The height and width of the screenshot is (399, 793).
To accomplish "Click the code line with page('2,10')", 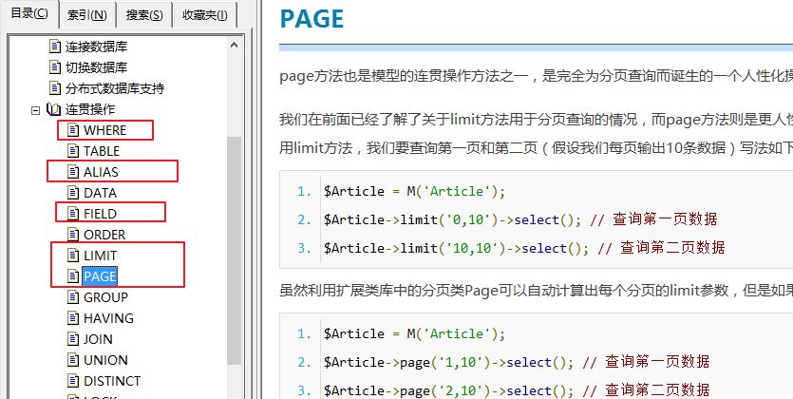I will point(517,390).
